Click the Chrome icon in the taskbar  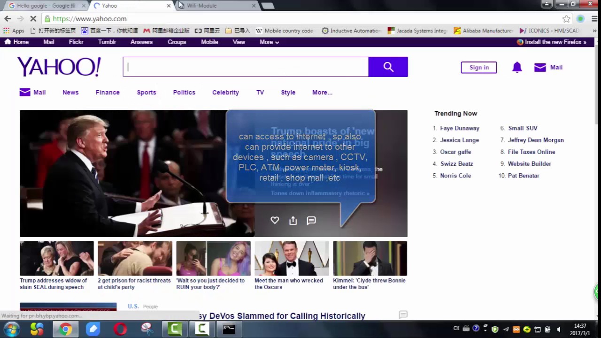(65, 329)
